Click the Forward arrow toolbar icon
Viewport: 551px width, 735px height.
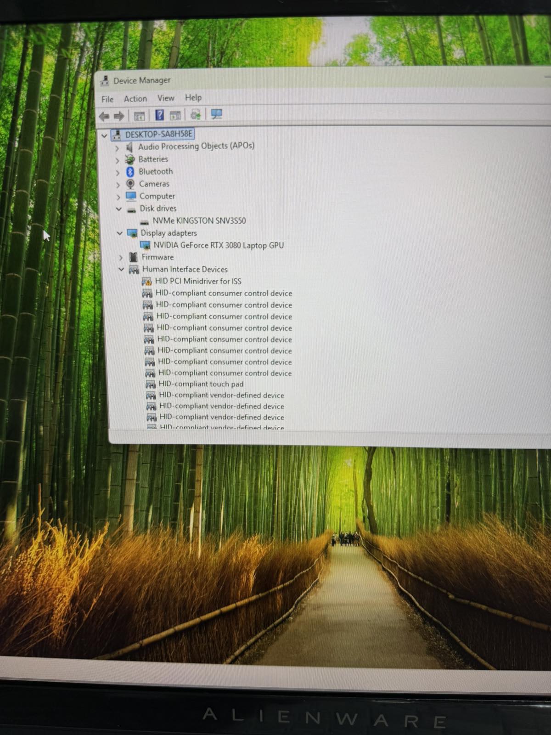(119, 116)
